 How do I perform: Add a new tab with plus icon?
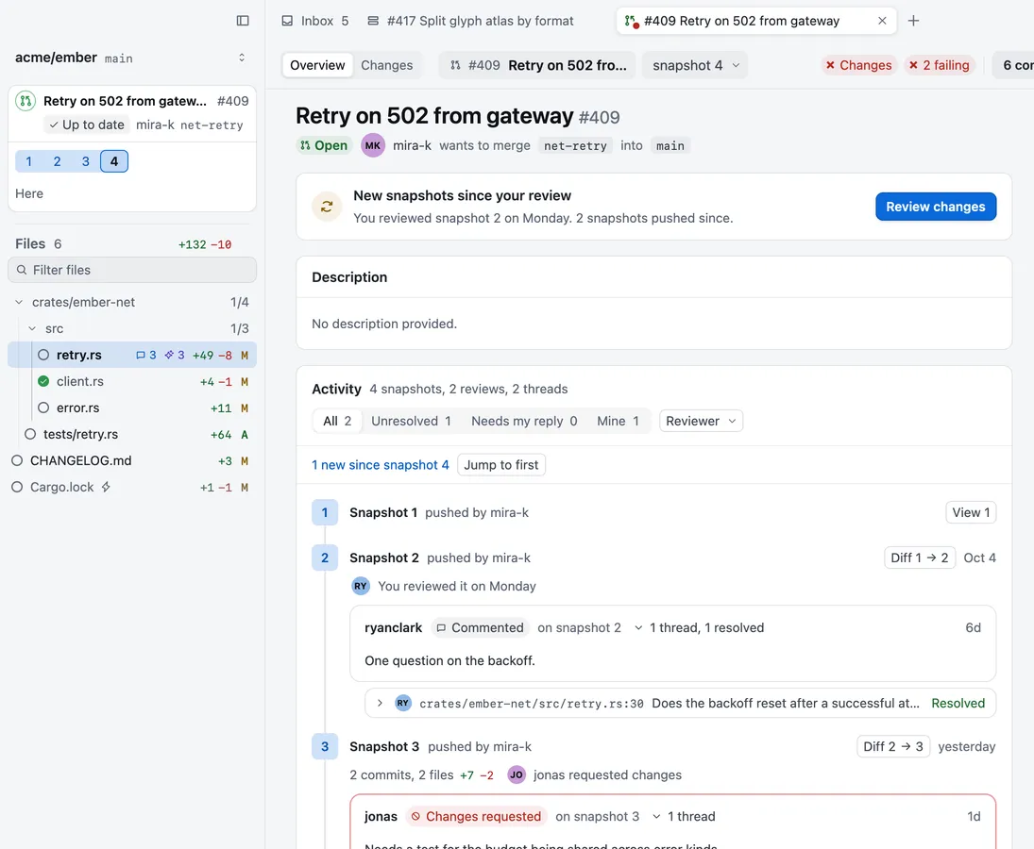913,21
